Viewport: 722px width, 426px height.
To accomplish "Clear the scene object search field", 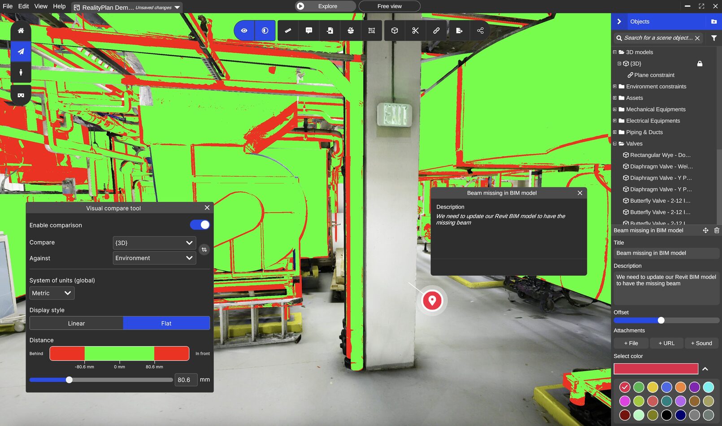I will 697,38.
